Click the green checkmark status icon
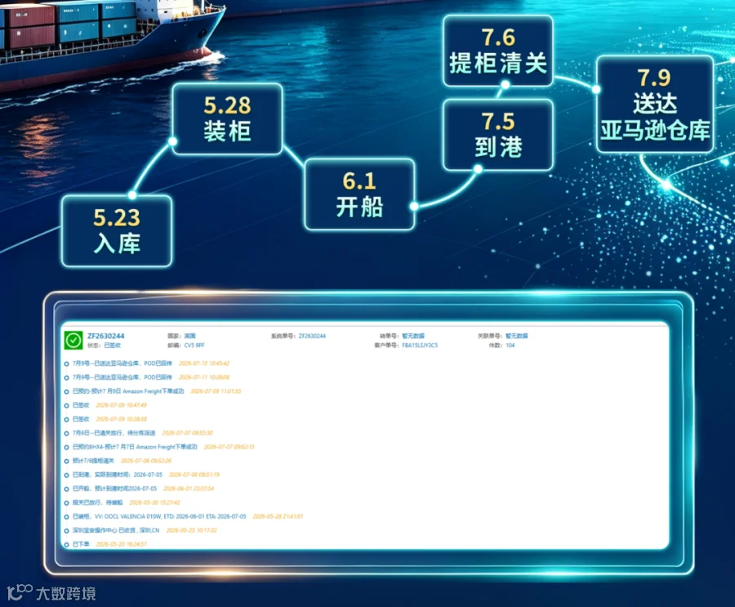 point(73,340)
